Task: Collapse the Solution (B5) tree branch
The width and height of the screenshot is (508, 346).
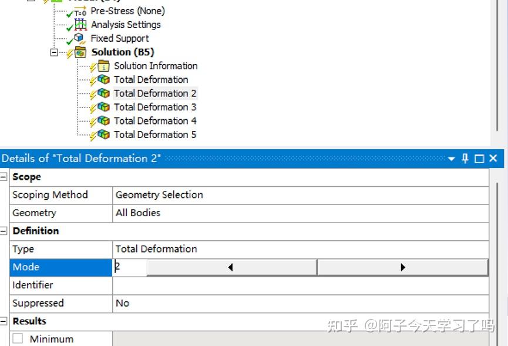Action: (x=55, y=52)
